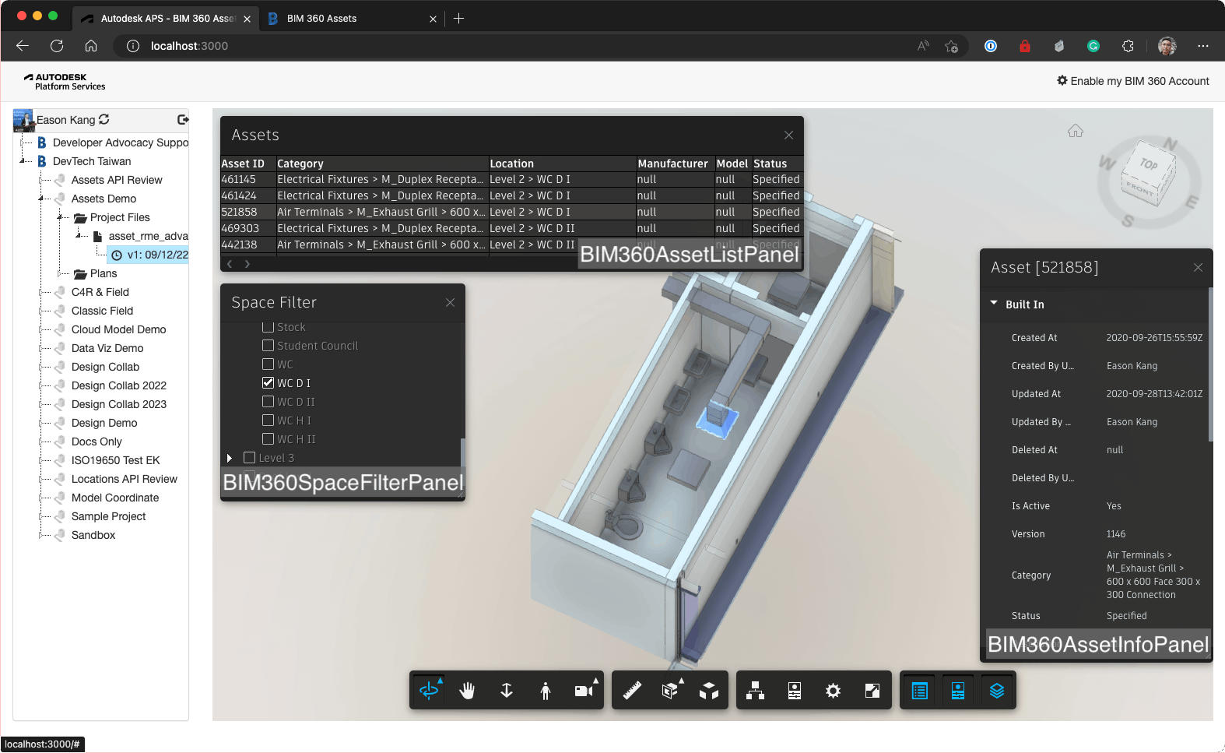Open the Camera interactions tool

tap(584, 691)
